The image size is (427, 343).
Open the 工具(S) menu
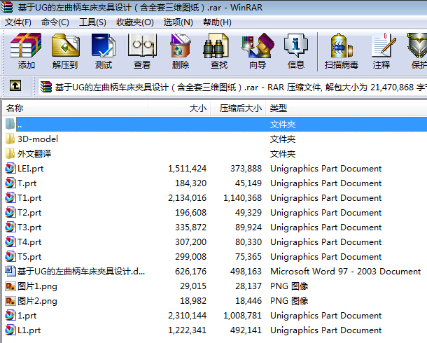tap(92, 22)
